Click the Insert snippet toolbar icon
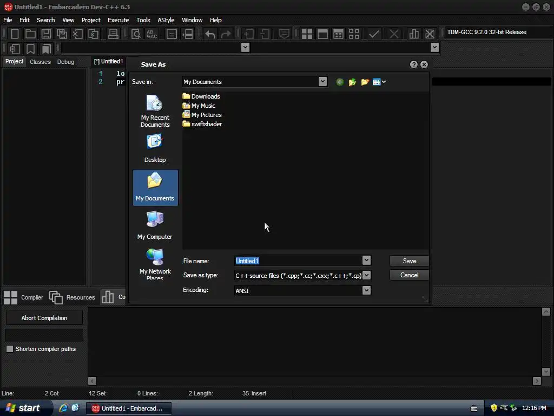Image resolution: width=554 pixels, height=416 pixels. (x=15, y=49)
